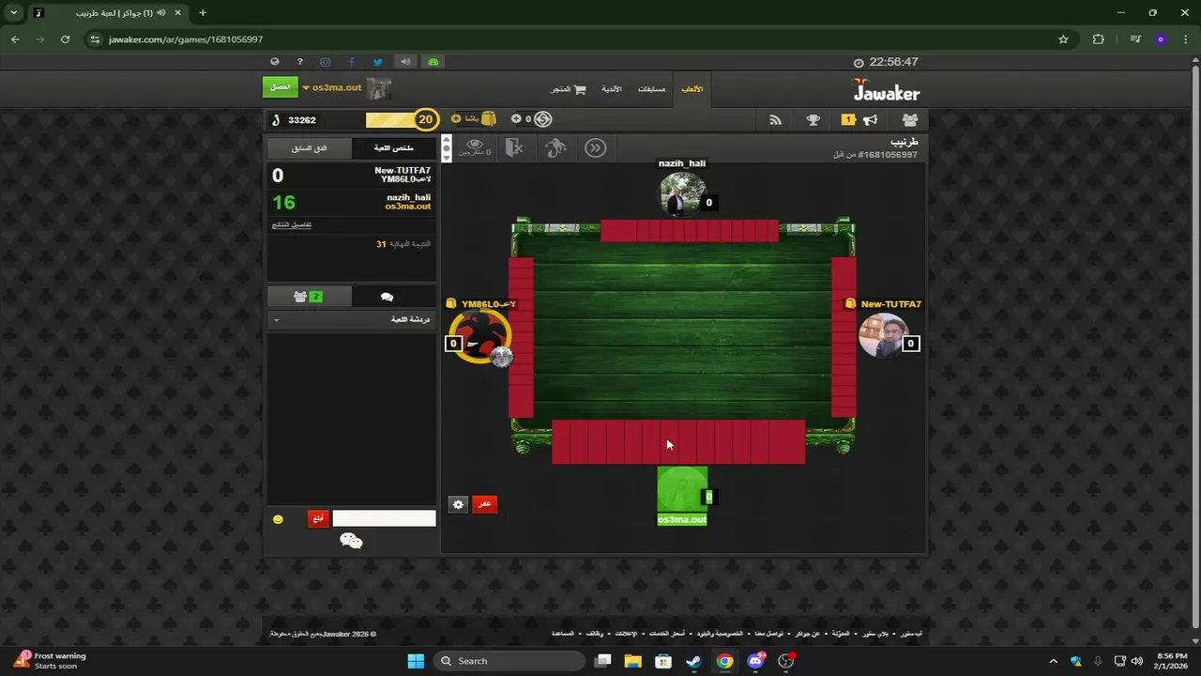1201x676 pixels.
Task: Switch to الدق السابق previous round tab
Action: pyautogui.click(x=310, y=148)
